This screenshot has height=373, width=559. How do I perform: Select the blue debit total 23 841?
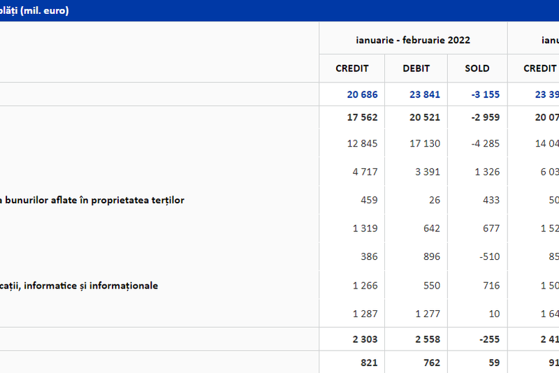425,94
